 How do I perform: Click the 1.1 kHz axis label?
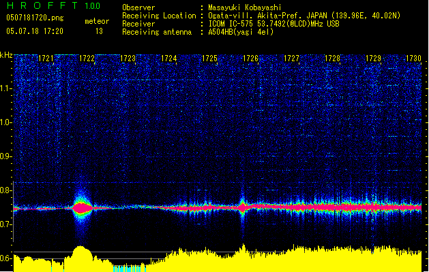[5, 88]
